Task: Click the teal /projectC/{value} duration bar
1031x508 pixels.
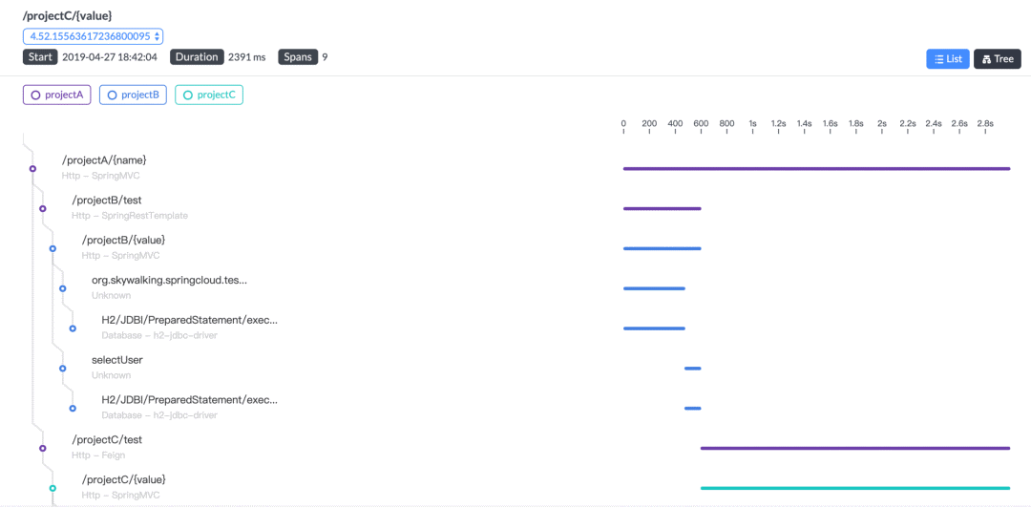Action: coord(854,488)
